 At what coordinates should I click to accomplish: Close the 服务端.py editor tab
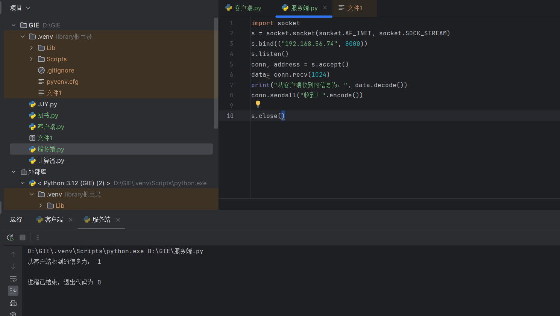pyautogui.click(x=325, y=8)
